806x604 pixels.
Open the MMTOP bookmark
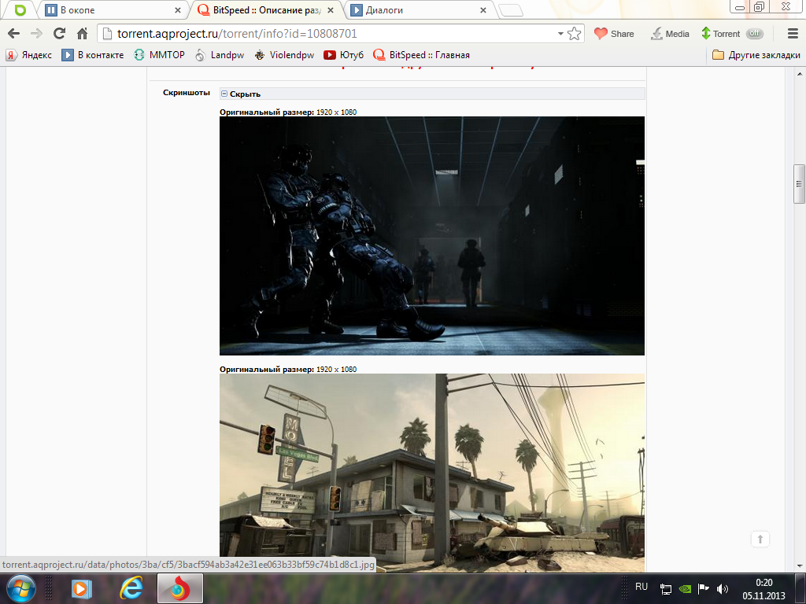coord(159,55)
